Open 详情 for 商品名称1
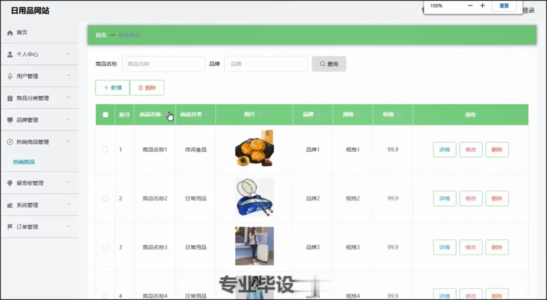 tap(445, 150)
